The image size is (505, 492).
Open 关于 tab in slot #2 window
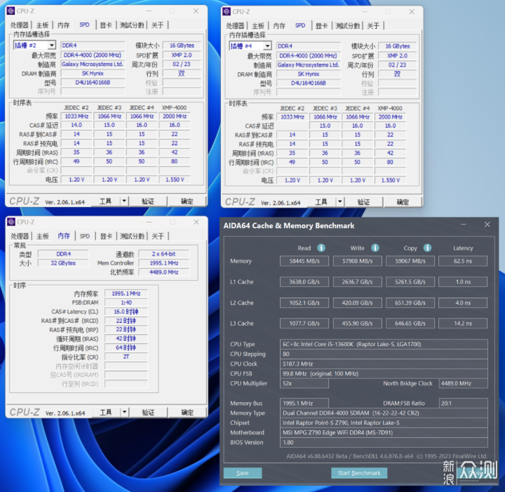tap(158, 25)
